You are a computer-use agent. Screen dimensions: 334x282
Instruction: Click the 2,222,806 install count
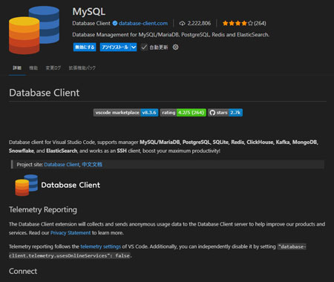click(x=199, y=23)
